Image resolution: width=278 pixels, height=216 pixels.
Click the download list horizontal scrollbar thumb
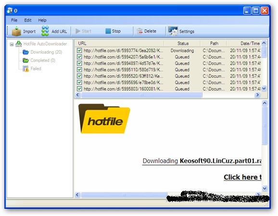click(141, 95)
